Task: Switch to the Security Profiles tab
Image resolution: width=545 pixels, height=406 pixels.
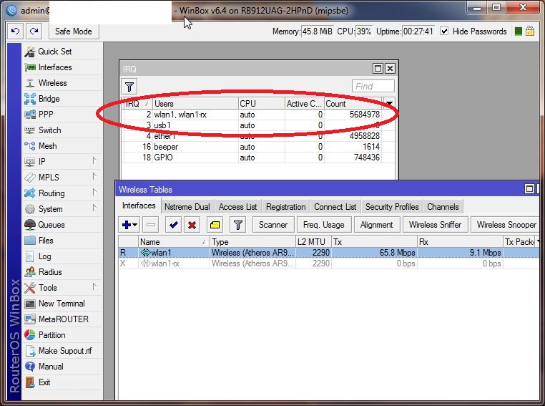Action: [x=392, y=207]
